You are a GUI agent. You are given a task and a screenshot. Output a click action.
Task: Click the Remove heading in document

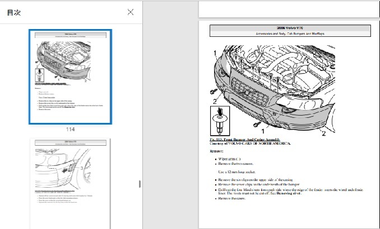click(216, 151)
